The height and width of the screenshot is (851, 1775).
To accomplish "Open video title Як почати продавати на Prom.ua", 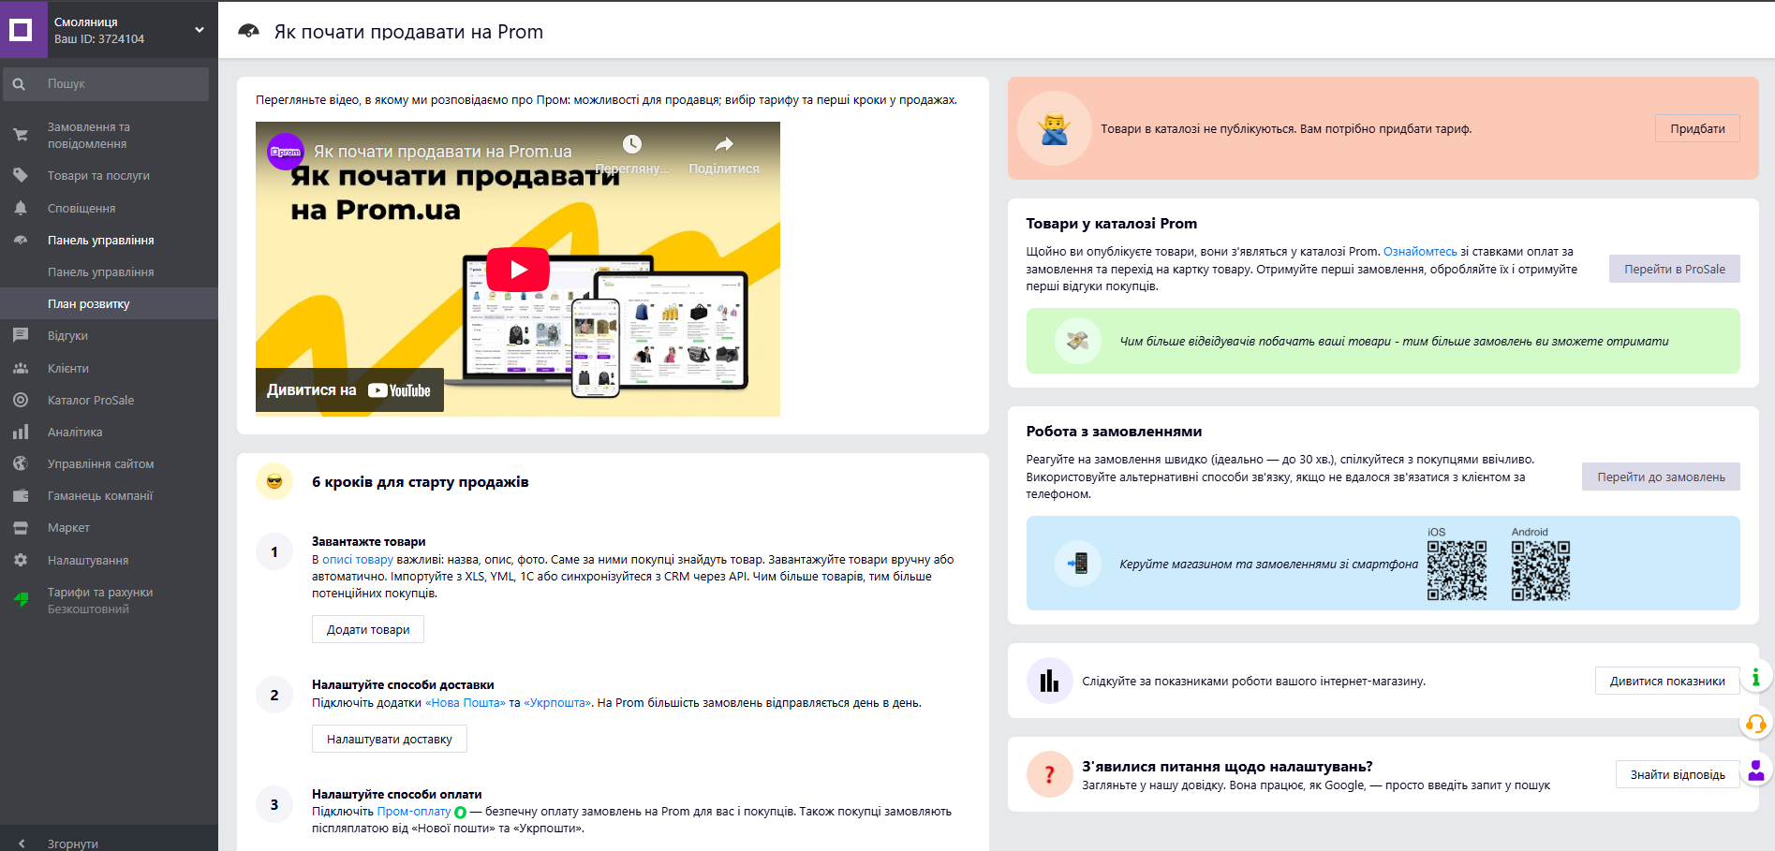I will coord(443,152).
